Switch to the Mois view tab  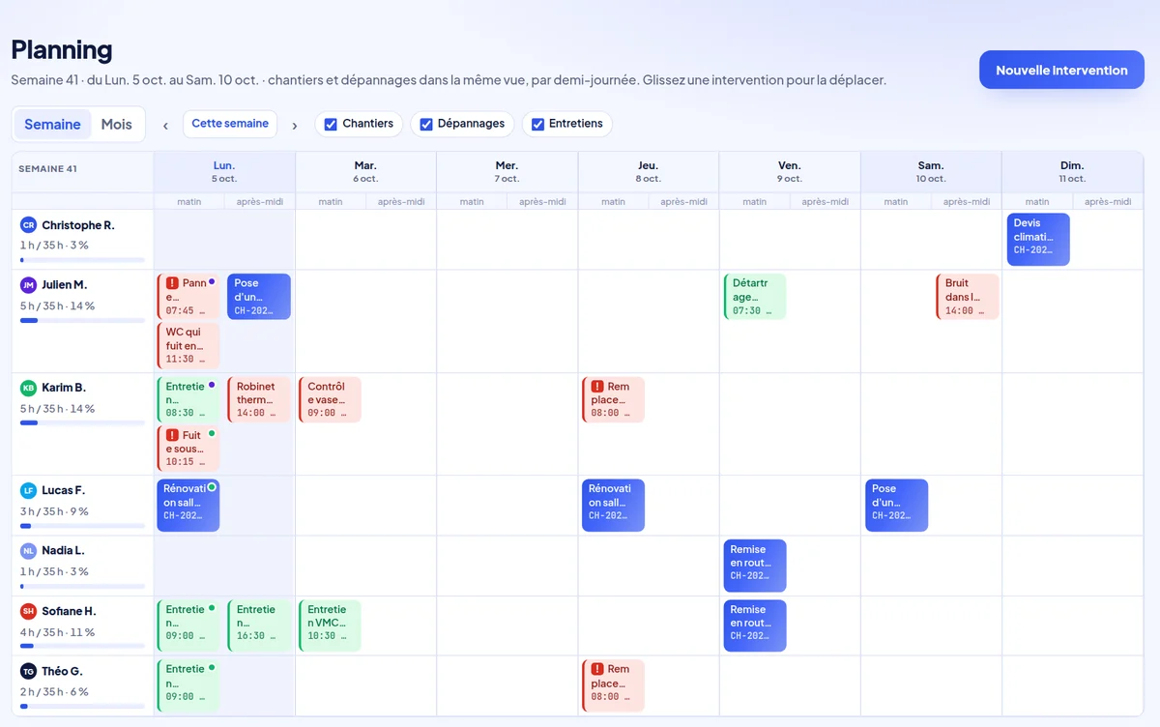tap(117, 125)
